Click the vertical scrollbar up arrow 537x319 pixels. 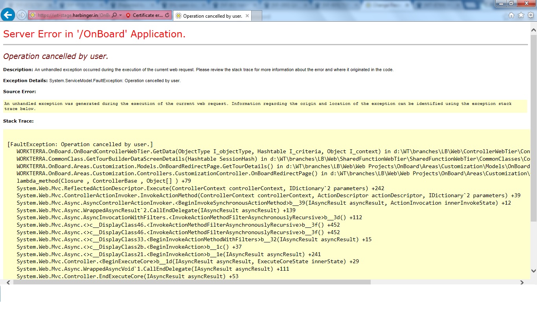point(533,30)
